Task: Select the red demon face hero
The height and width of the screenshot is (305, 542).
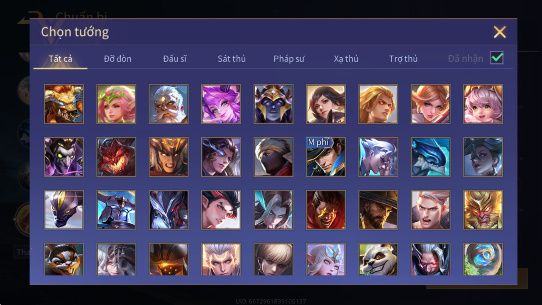Action: tap(116, 157)
